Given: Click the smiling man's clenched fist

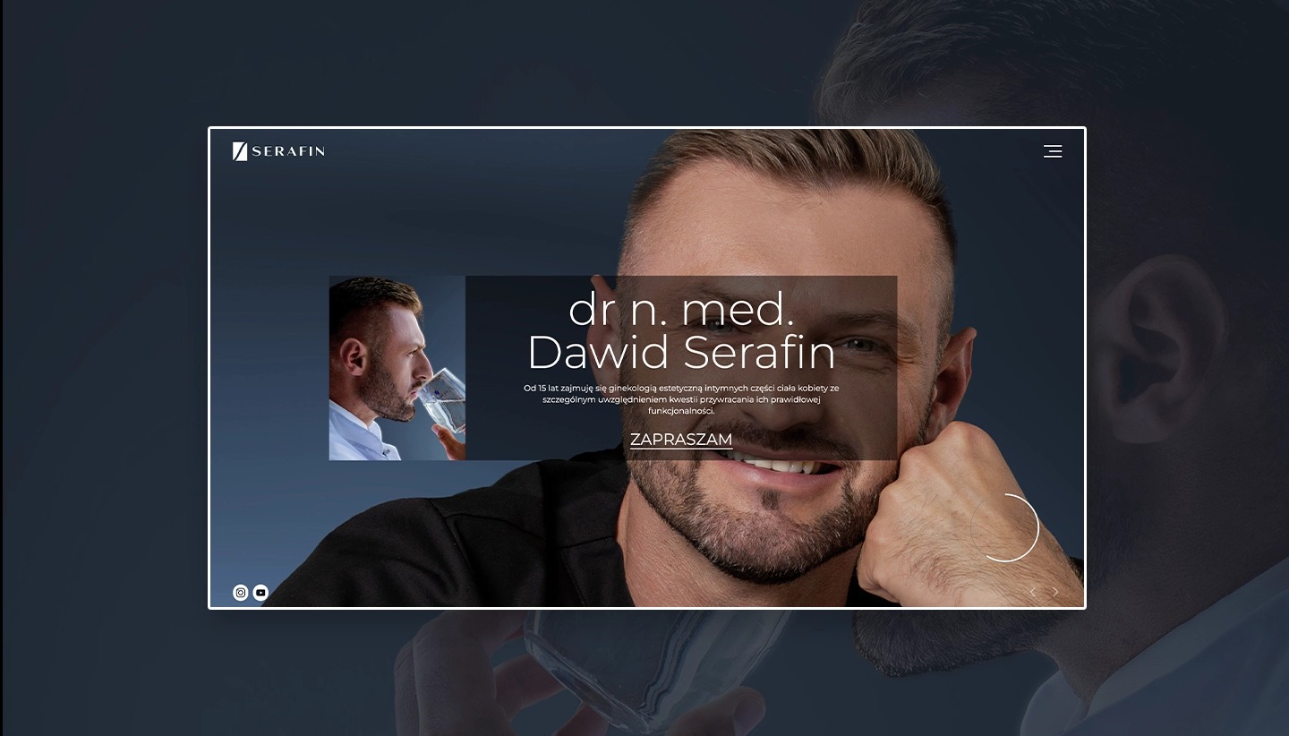Looking at the screenshot, I should pyautogui.click(x=931, y=501).
